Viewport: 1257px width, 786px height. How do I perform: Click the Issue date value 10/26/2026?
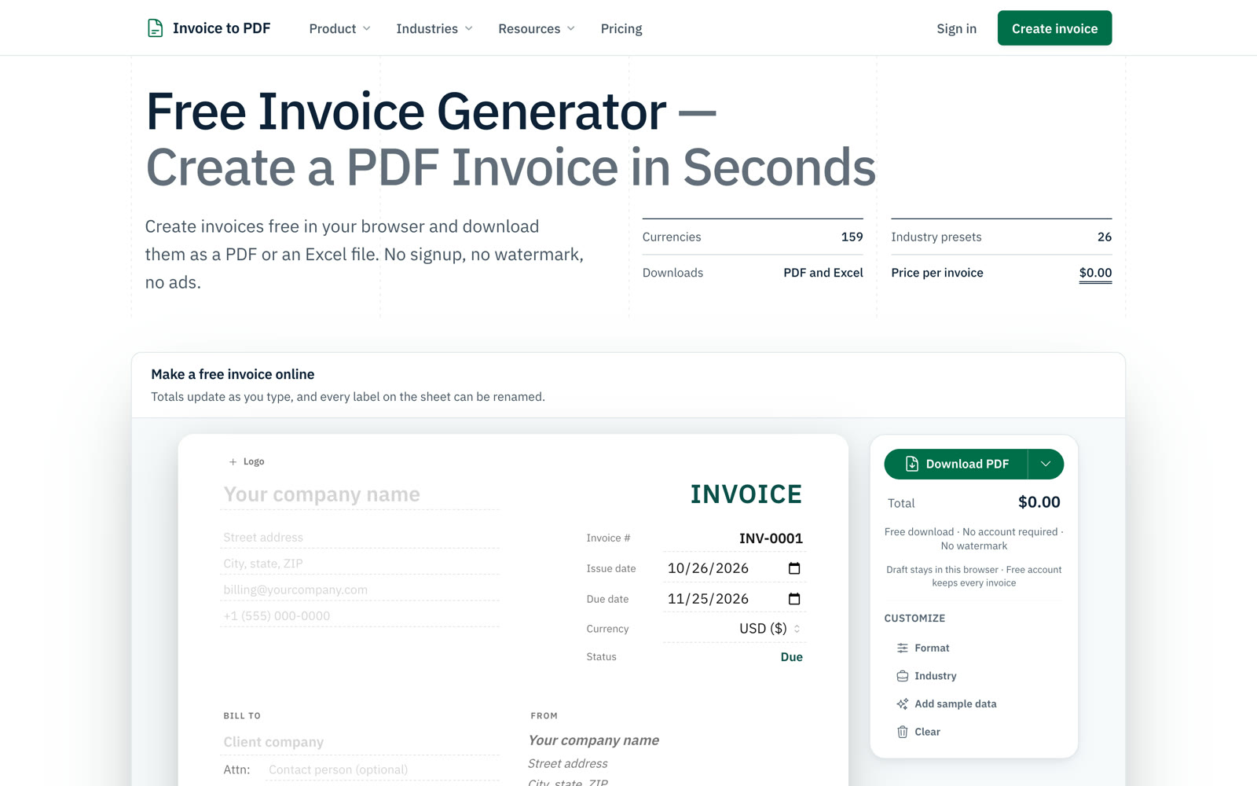708,568
